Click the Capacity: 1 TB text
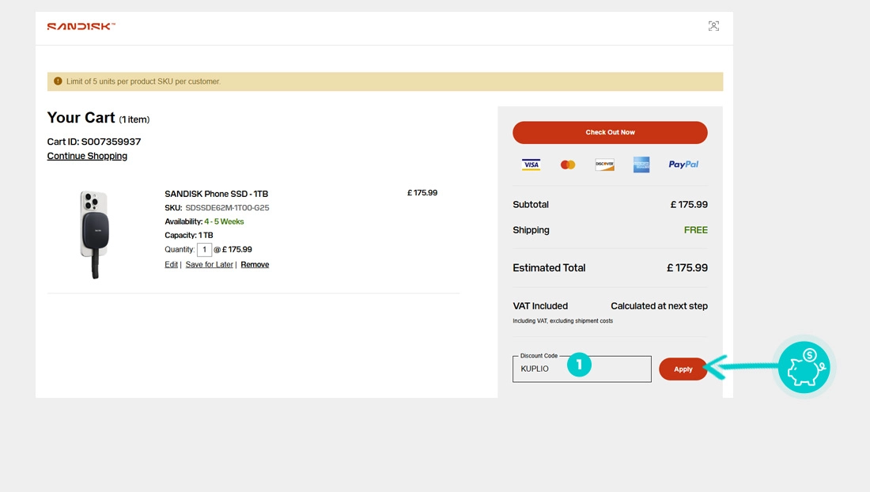Screen dimensions: 870x492 coord(189,235)
